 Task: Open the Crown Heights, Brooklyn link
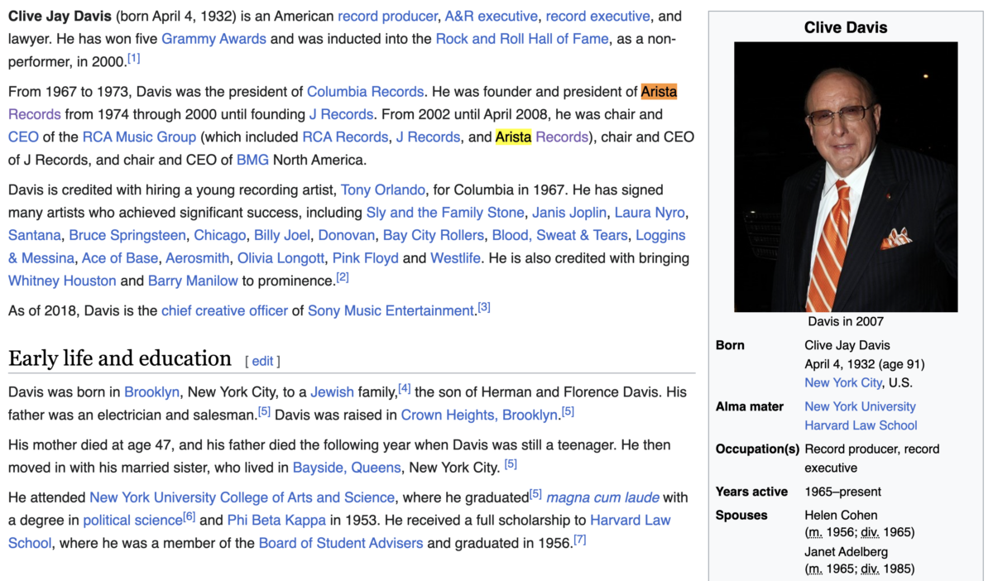coord(480,415)
